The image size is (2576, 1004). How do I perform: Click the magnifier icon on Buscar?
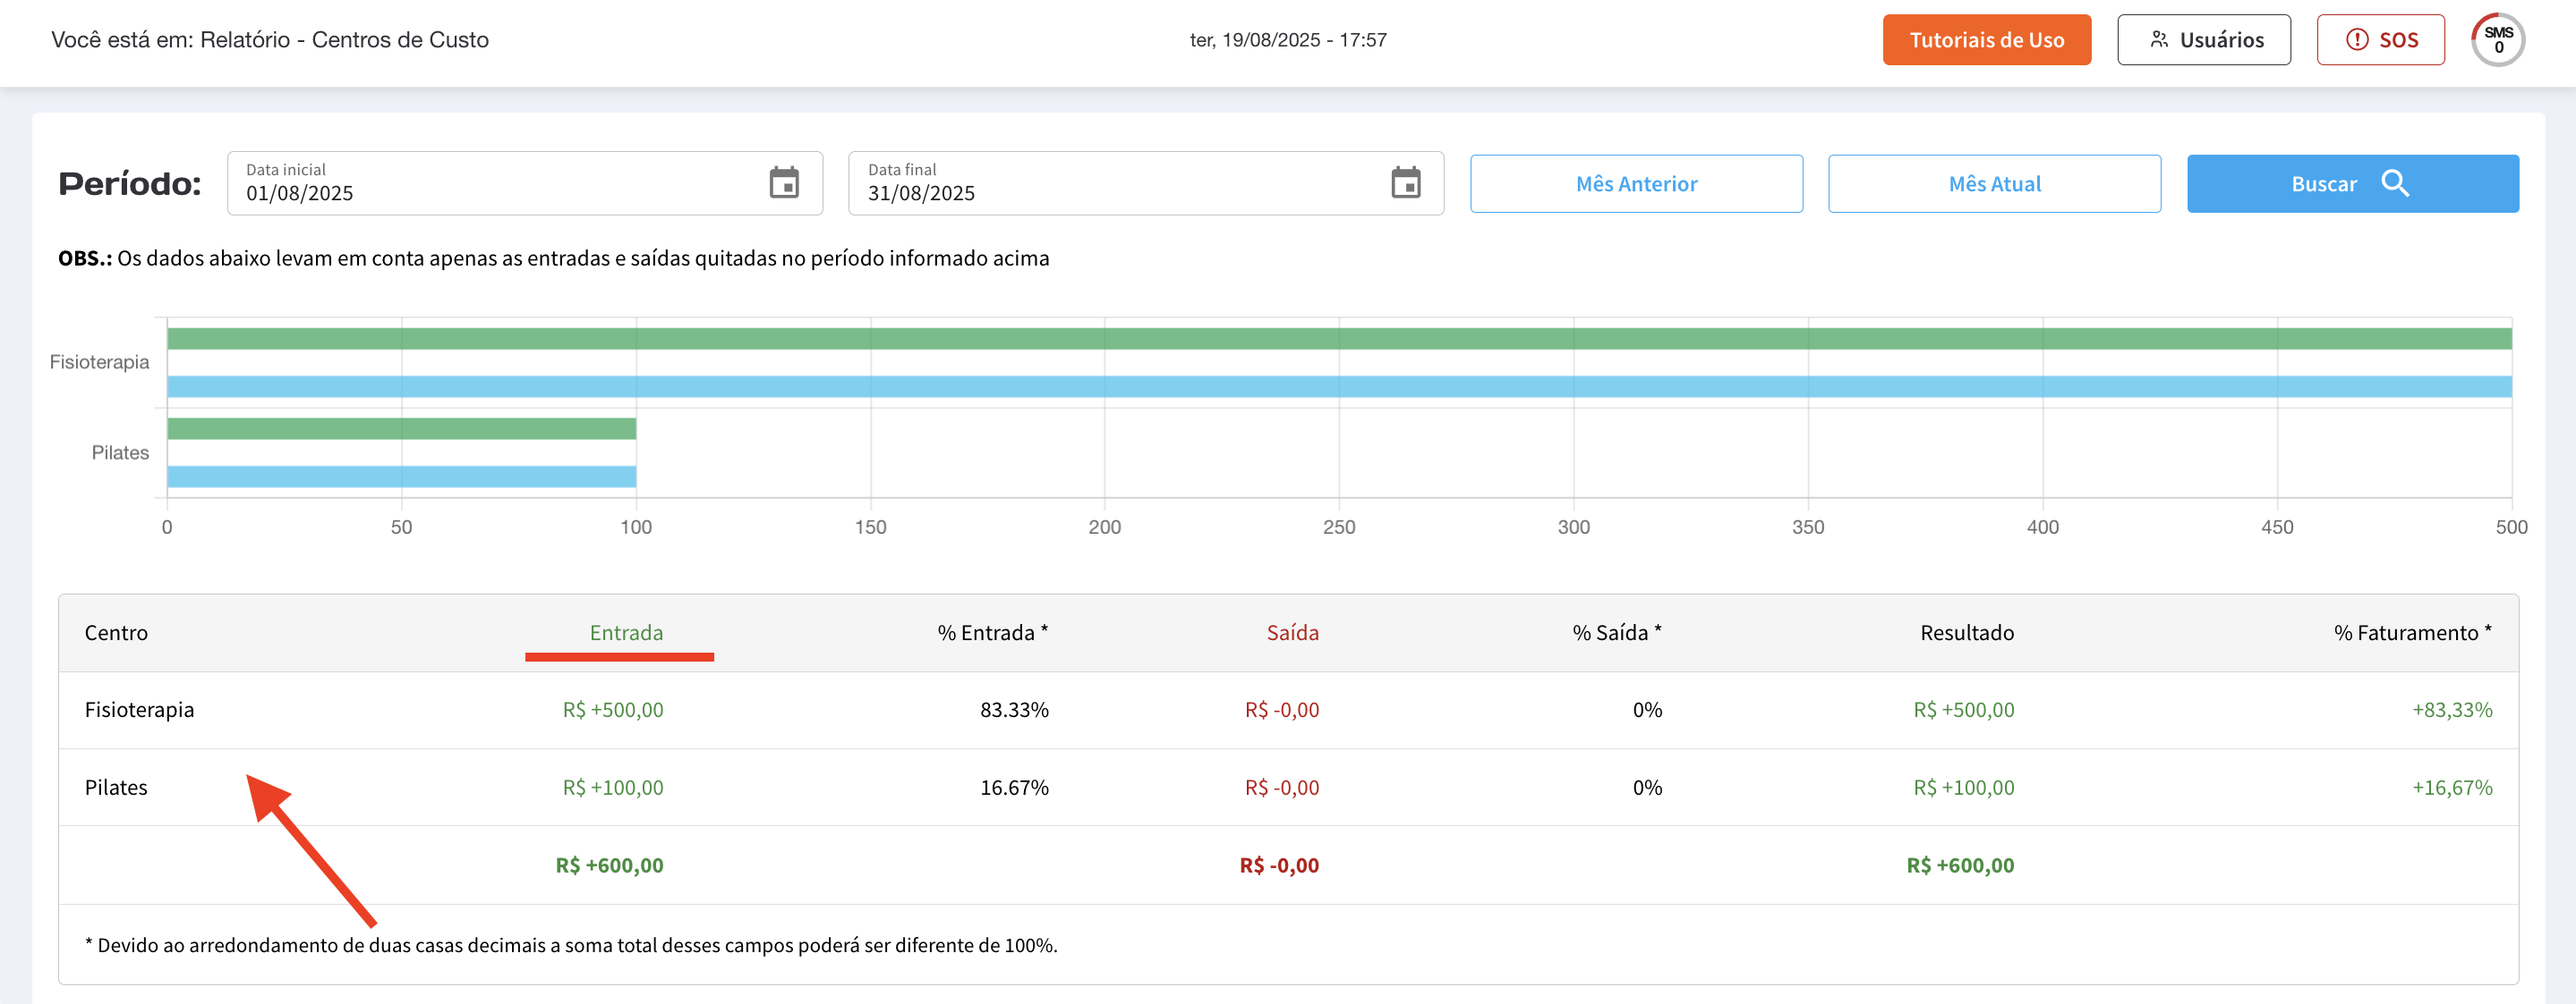point(2395,182)
